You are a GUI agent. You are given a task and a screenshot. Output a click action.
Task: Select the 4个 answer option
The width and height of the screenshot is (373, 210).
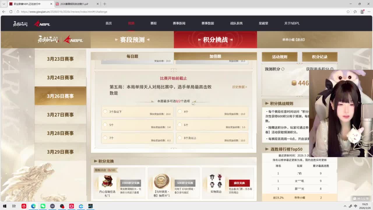(212, 112)
